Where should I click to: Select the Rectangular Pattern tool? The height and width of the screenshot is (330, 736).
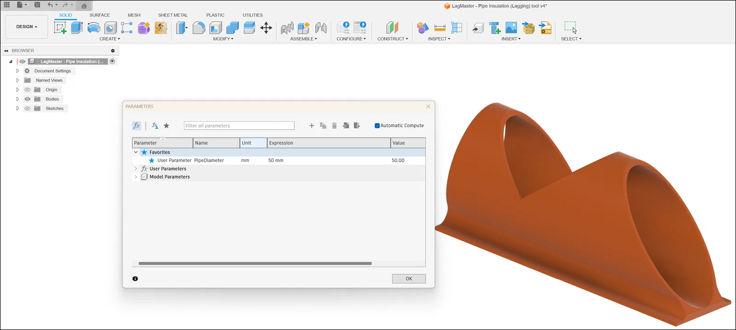pyautogui.click(x=127, y=28)
